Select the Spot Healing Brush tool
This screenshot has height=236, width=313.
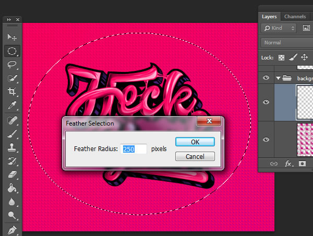[x=12, y=120]
